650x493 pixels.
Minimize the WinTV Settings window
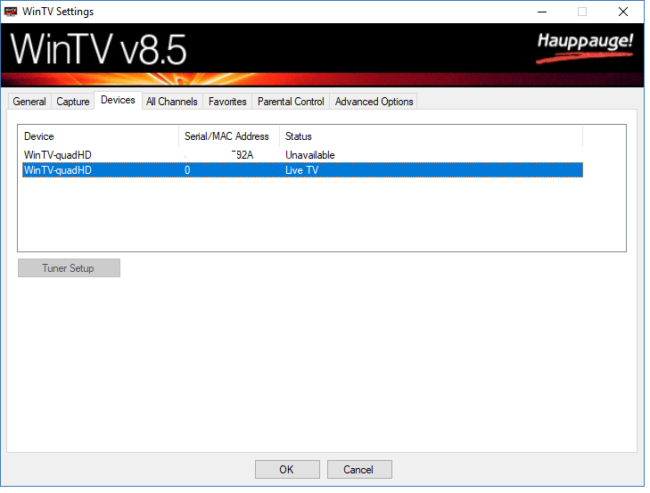[x=542, y=12]
